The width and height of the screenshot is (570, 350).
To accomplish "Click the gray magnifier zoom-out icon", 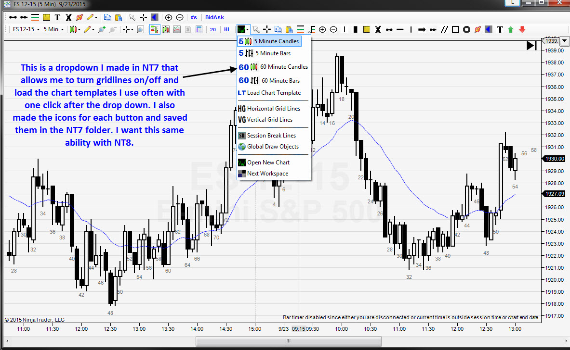I will (113, 30).
